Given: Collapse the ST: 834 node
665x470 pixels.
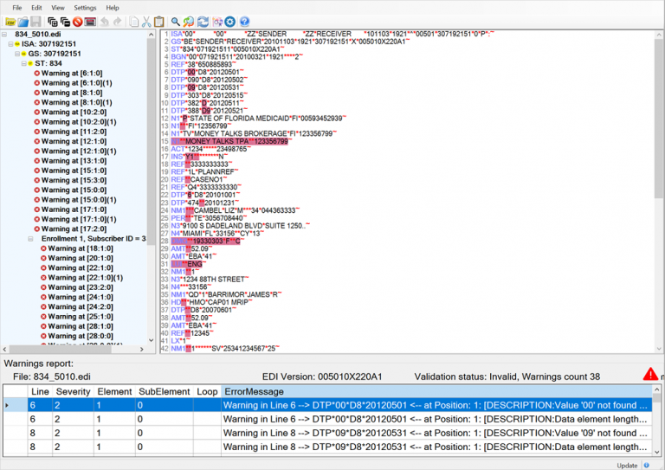Looking at the screenshot, I should (24, 63).
